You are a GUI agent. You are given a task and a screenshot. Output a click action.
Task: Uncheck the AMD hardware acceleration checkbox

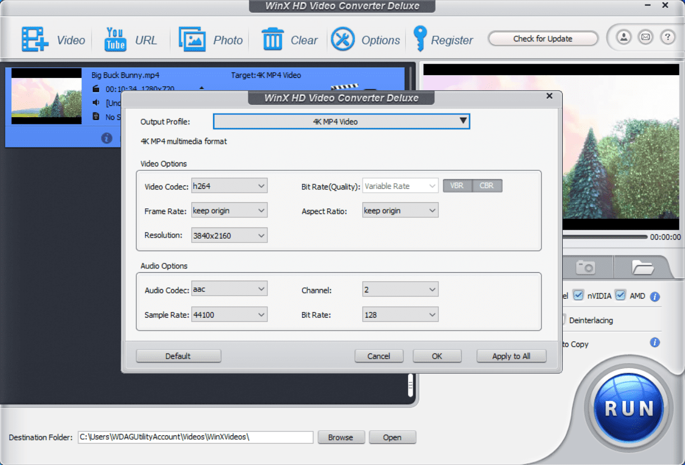click(620, 295)
